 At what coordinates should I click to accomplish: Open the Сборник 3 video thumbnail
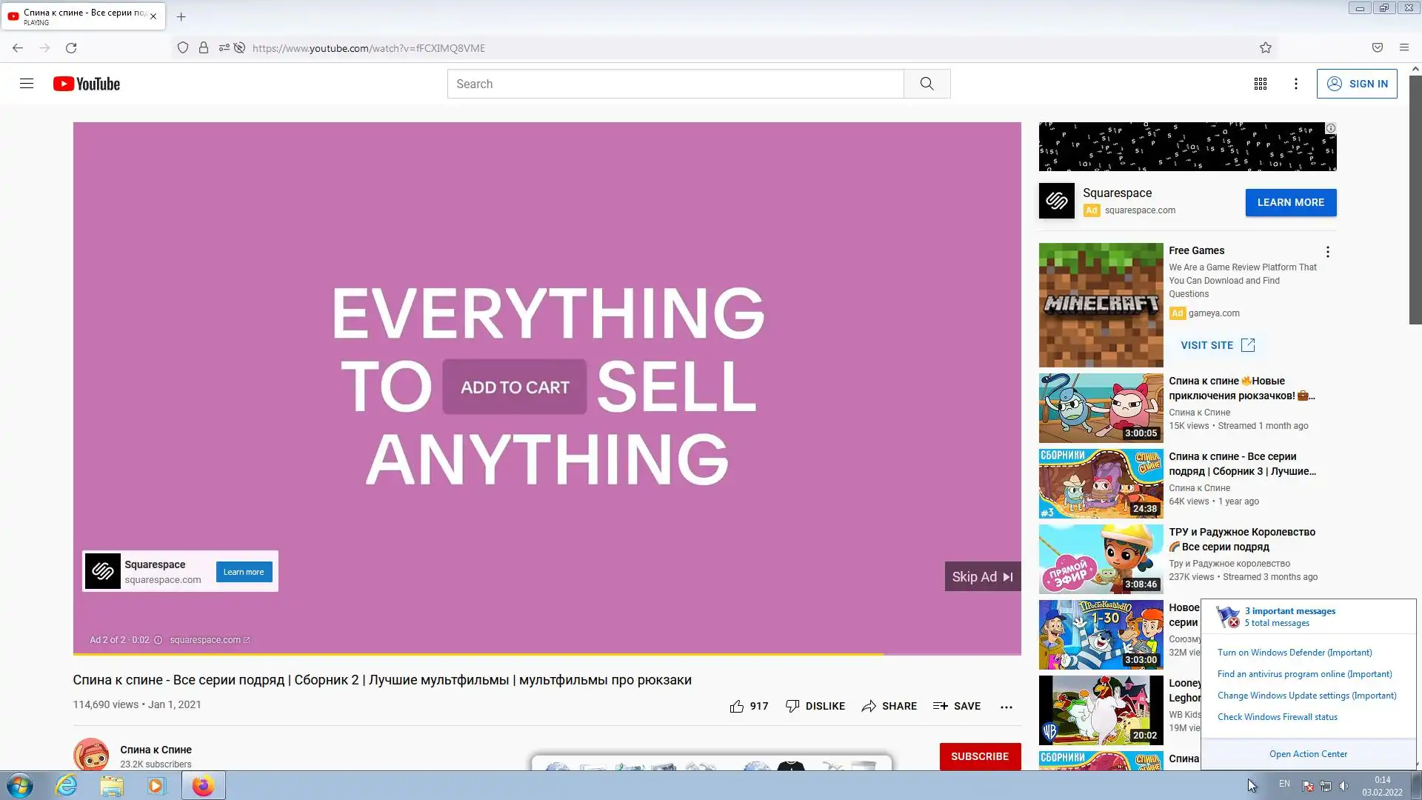click(x=1101, y=484)
